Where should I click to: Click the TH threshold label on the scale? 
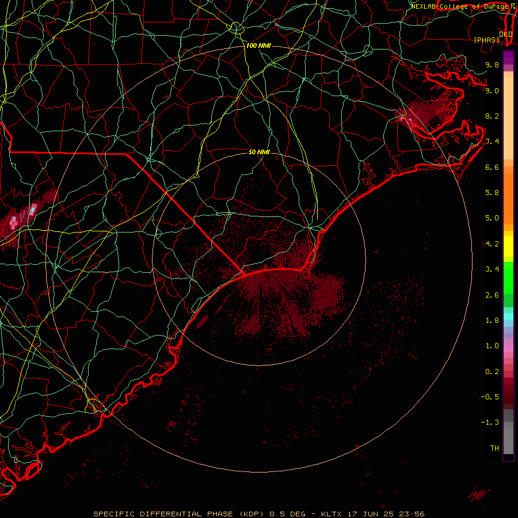(x=494, y=448)
